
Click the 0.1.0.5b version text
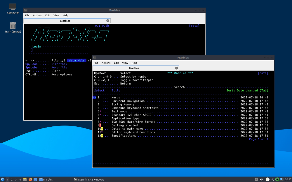coord(102,26)
